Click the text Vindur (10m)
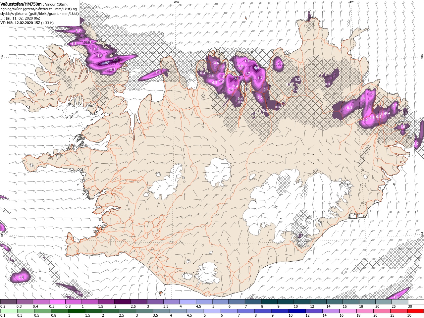Viewport: 424px width, 318px height. (56, 4)
